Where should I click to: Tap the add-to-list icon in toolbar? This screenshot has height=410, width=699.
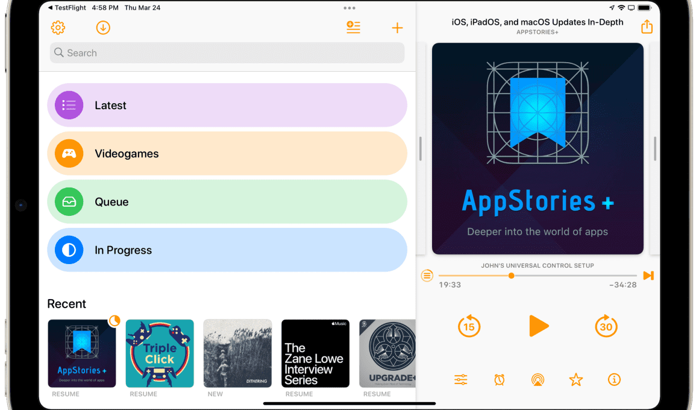[x=353, y=27]
